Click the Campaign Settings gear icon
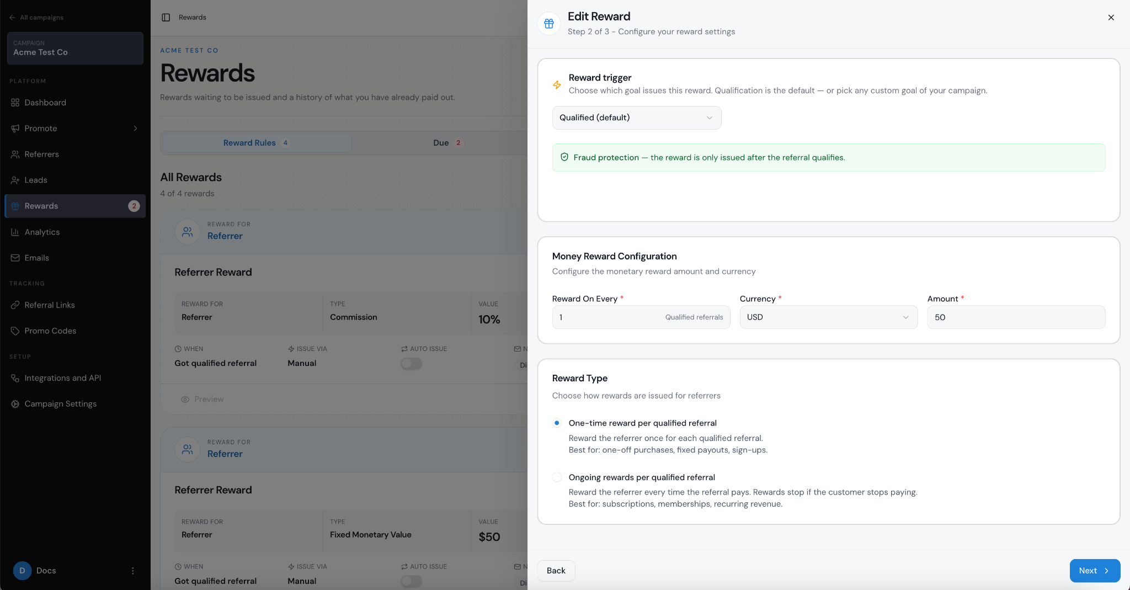Image resolution: width=1130 pixels, height=590 pixels. click(x=15, y=404)
